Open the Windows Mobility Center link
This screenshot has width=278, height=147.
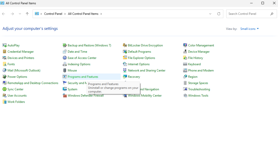click(145, 95)
